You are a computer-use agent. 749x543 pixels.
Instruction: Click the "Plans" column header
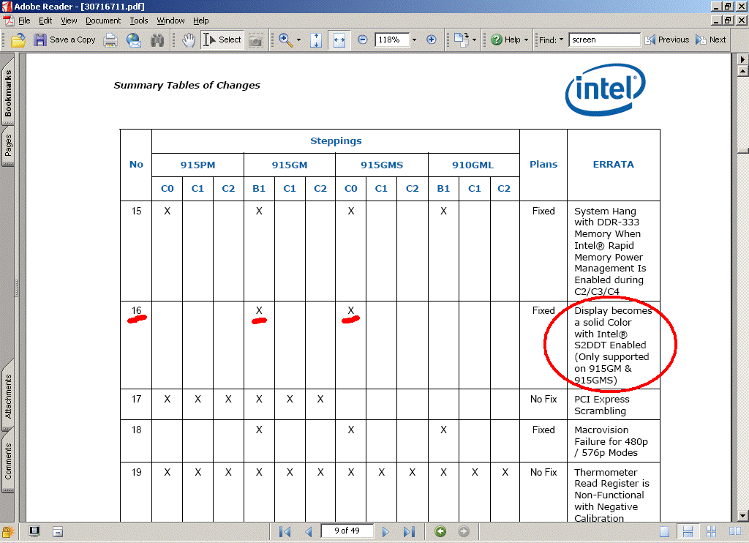point(543,165)
